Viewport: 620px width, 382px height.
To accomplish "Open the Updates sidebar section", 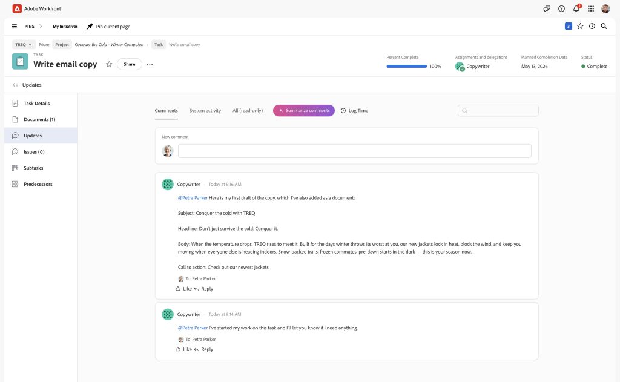I will 41,136.
